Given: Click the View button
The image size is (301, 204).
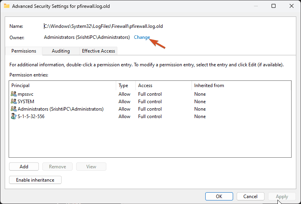Looking at the screenshot, I should pyautogui.click(x=91, y=167).
